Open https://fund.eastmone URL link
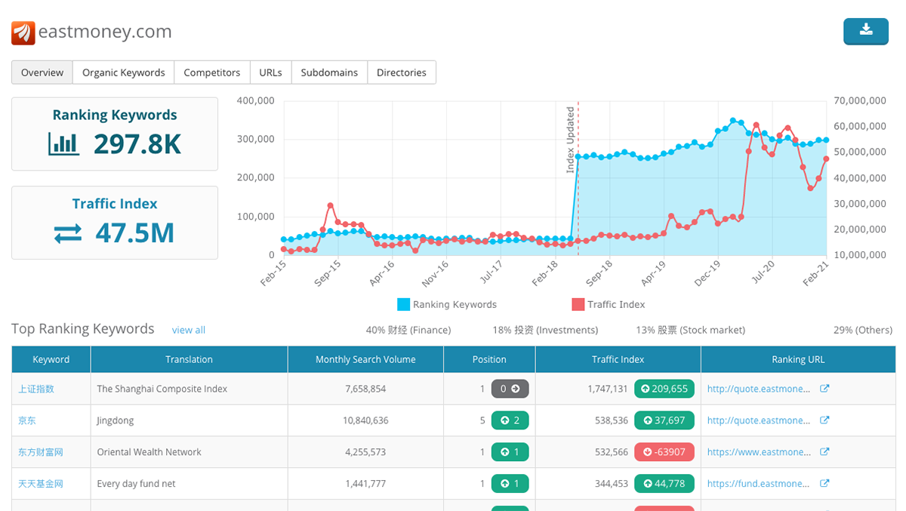The width and height of the screenshot is (906, 511). (760, 484)
